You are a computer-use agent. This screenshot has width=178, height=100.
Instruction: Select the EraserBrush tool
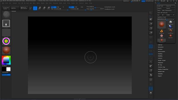(x=170, y=31)
